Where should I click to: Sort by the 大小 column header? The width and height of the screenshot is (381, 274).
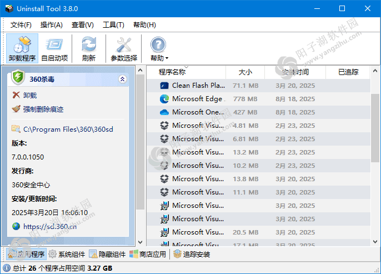click(x=245, y=72)
